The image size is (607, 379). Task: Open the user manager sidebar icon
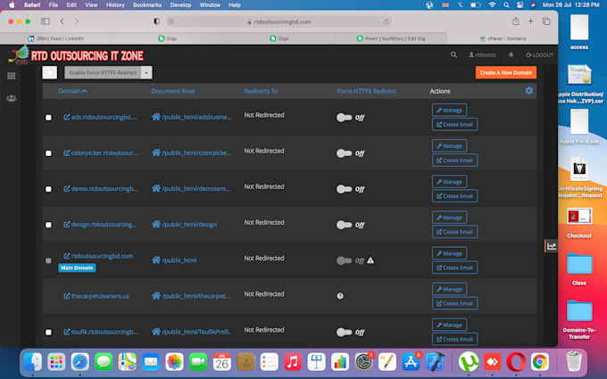pyautogui.click(x=12, y=98)
